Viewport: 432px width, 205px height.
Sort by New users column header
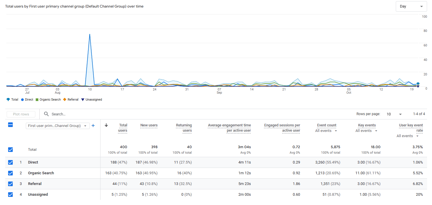[x=149, y=125]
